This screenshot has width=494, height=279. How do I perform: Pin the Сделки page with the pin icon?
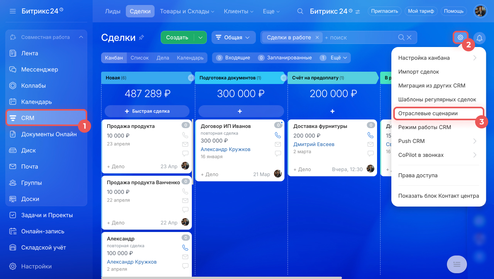[x=141, y=37]
